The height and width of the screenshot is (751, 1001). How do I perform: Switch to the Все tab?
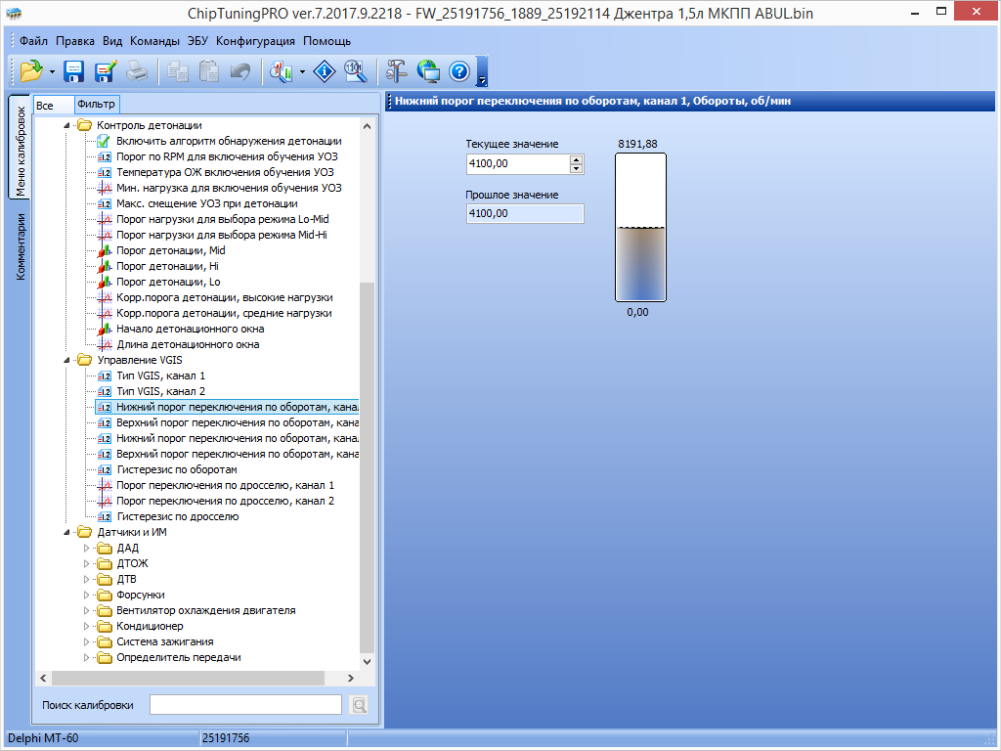point(54,106)
